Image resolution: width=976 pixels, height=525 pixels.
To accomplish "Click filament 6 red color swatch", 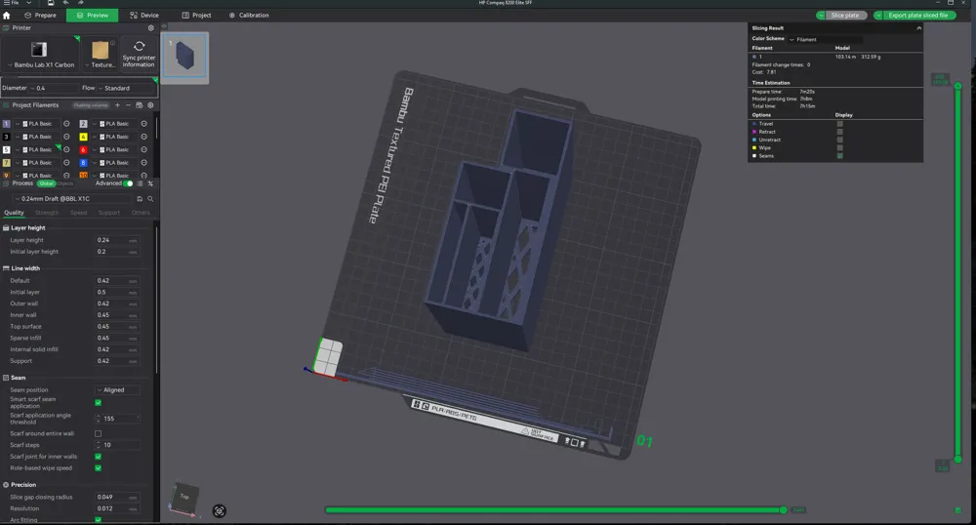I will (83, 150).
